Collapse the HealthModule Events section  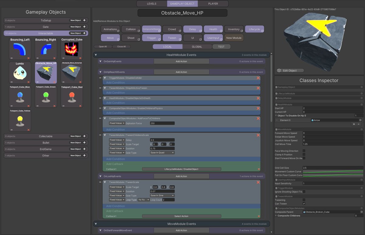point(96,55)
